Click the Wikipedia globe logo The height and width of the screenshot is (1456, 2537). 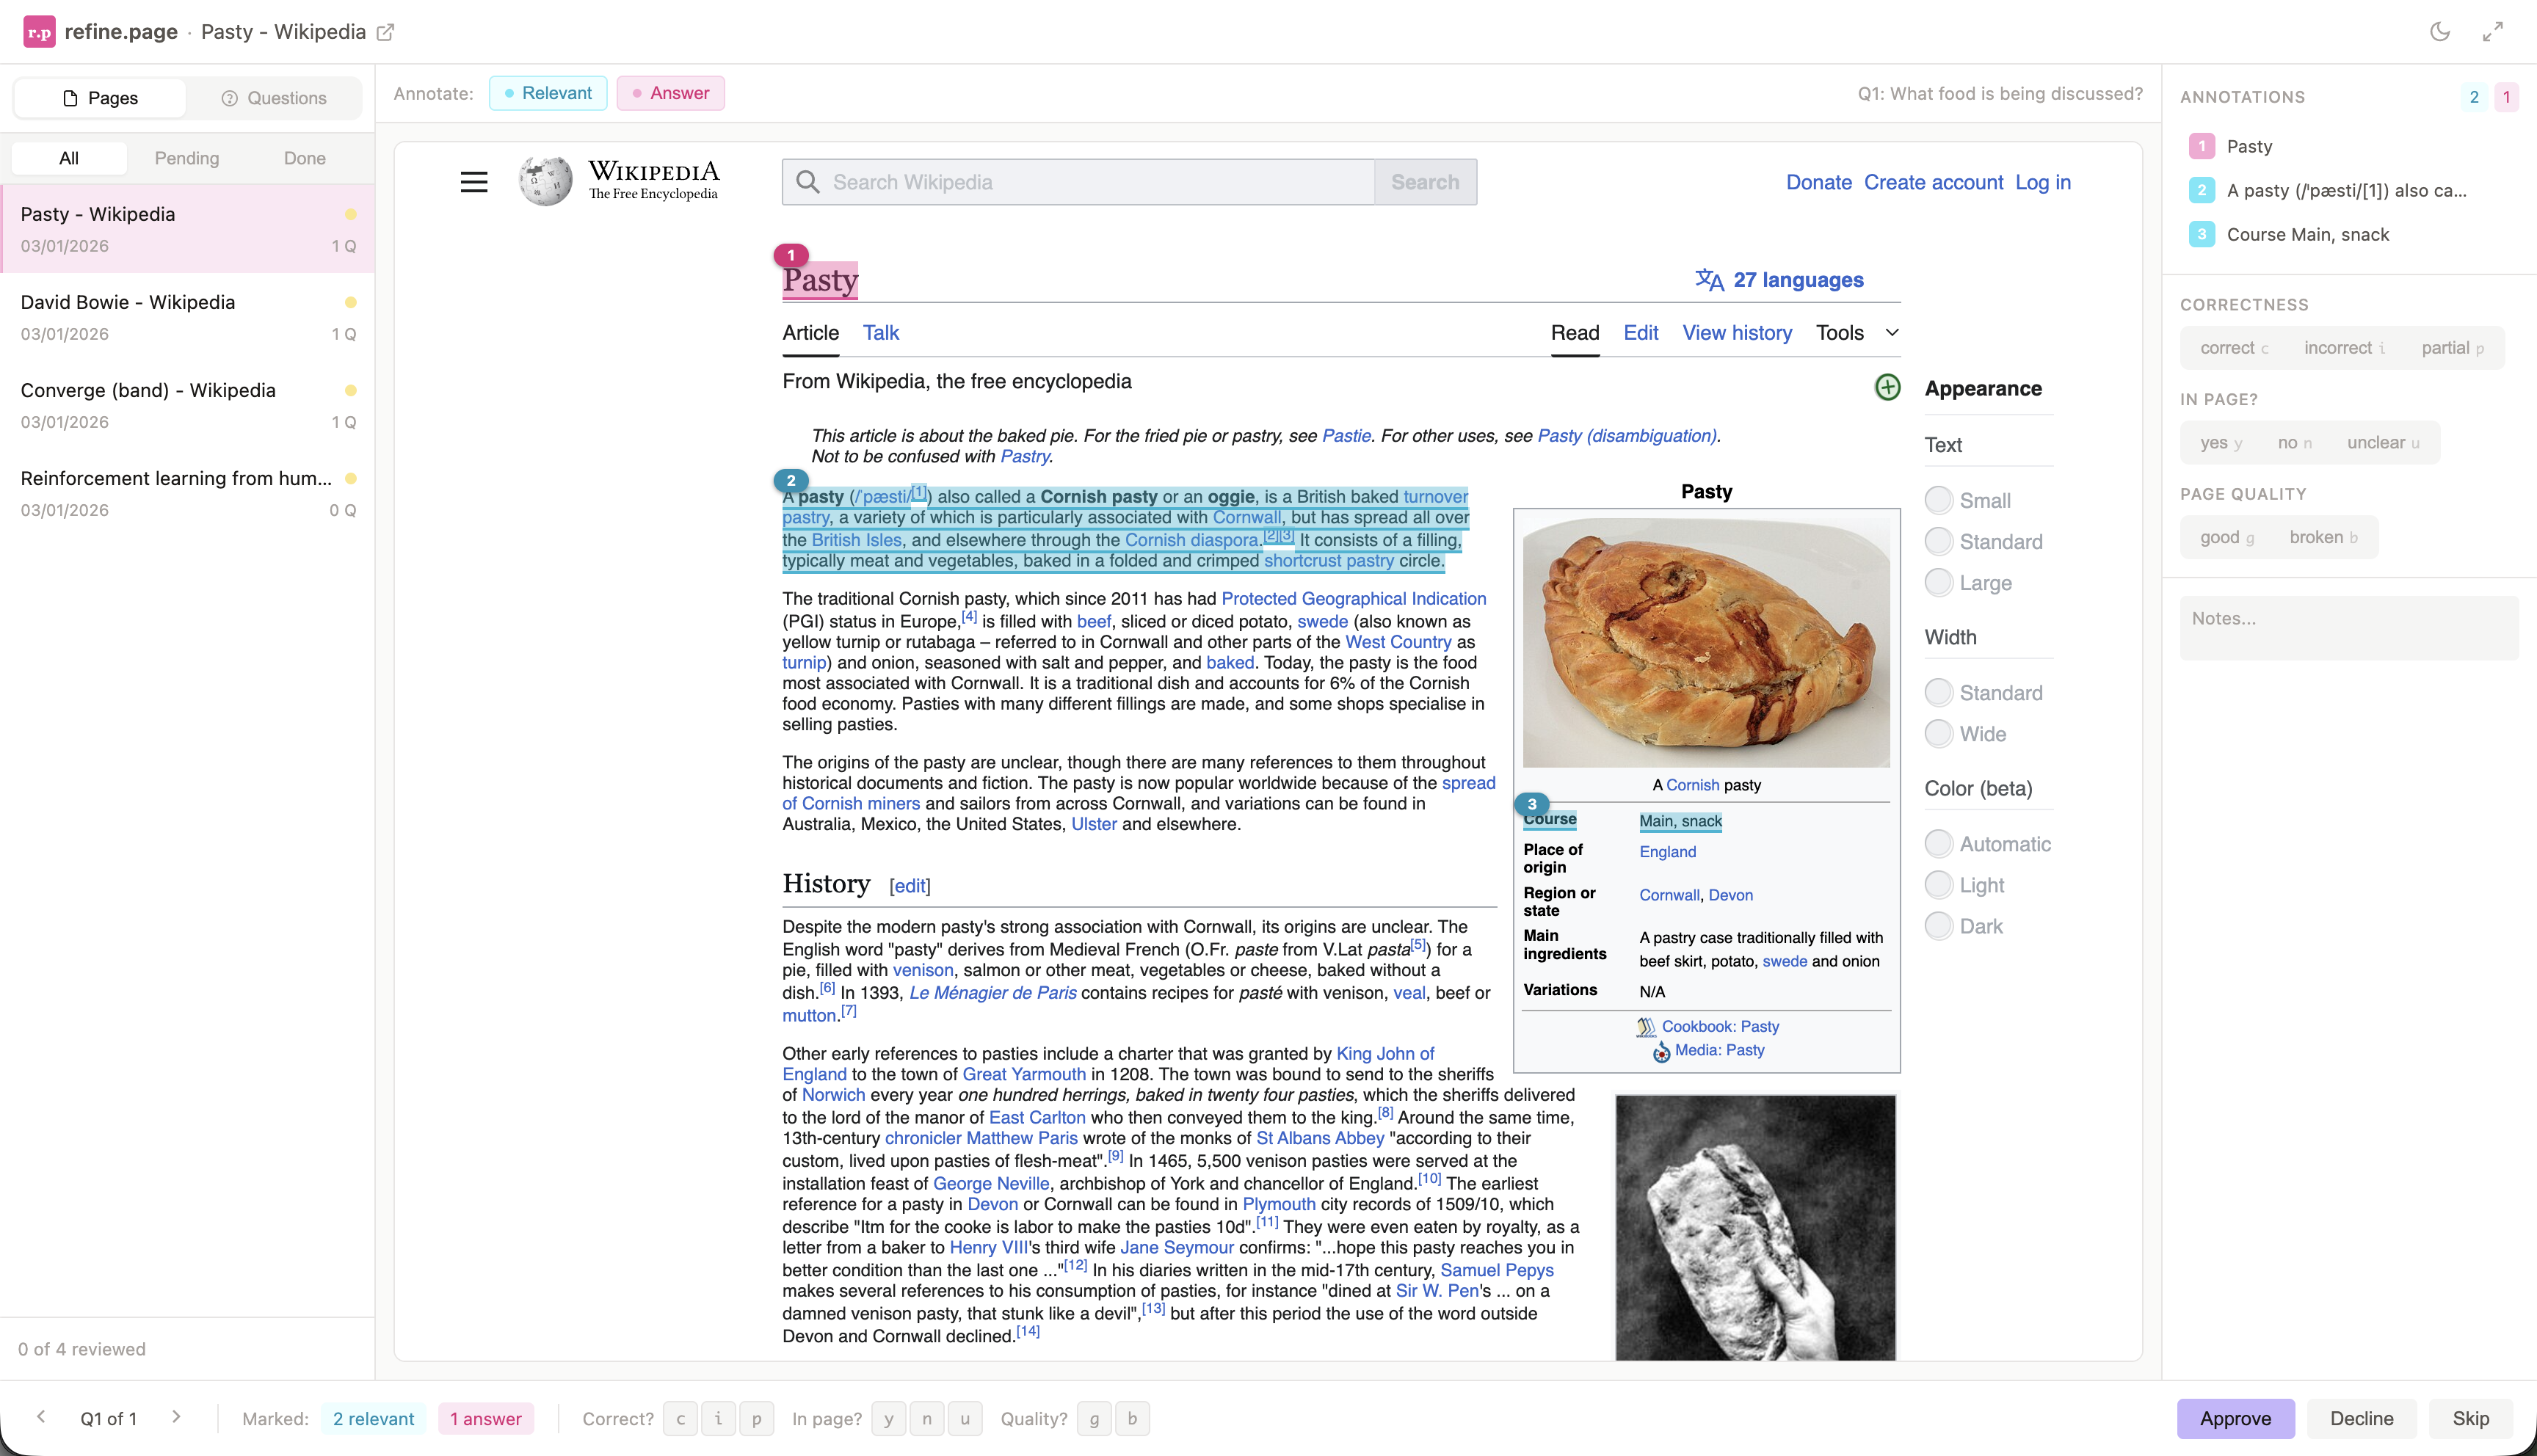click(546, 181)
